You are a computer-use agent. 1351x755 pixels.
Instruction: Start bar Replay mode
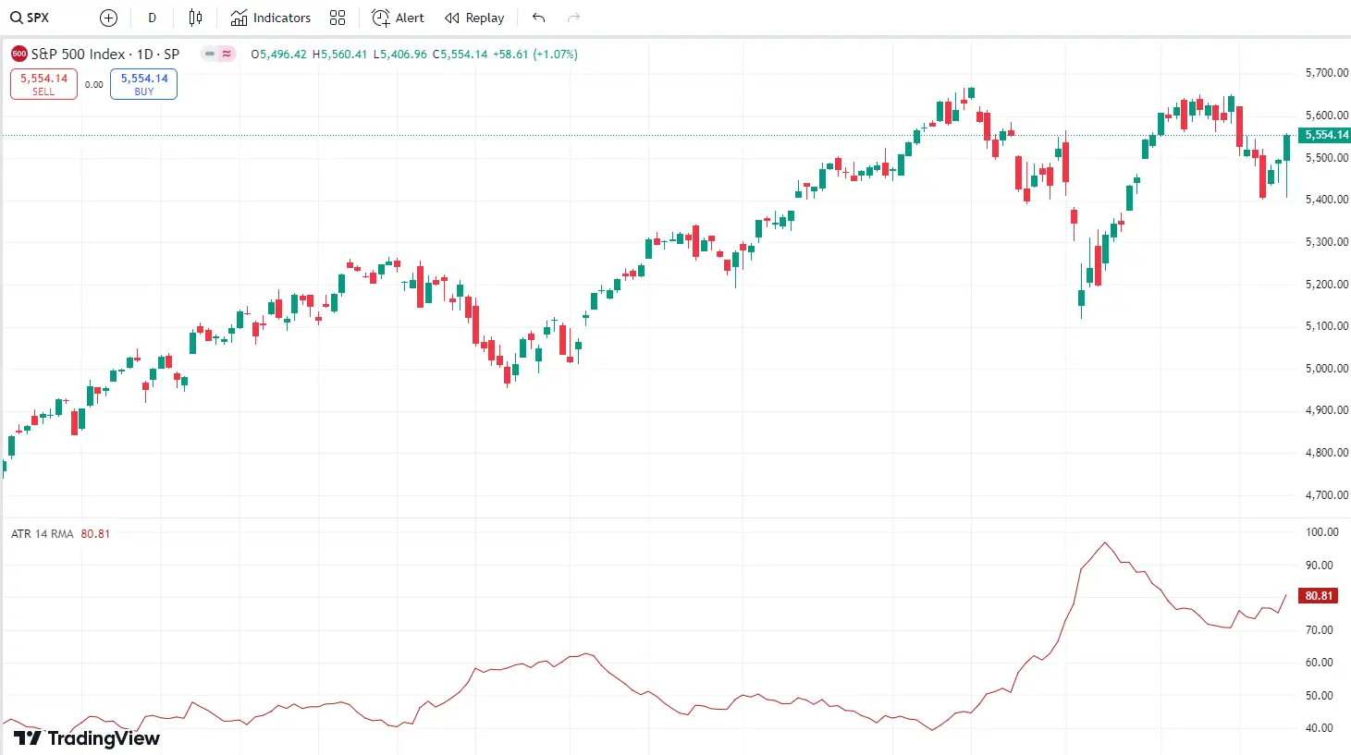(474, 18)
